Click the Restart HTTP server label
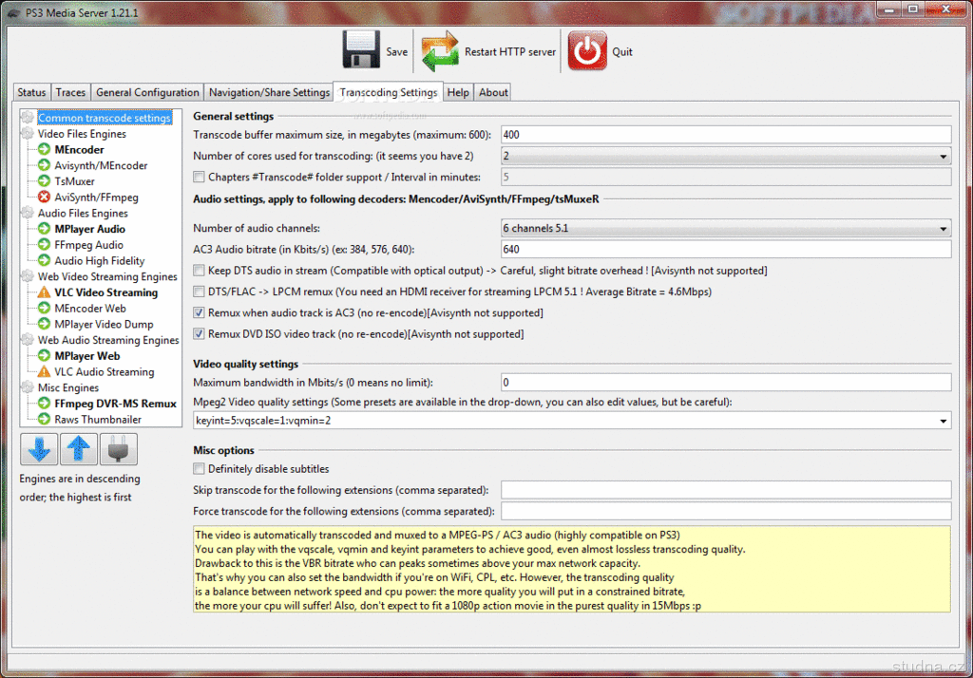 click(x=510, y=52)
